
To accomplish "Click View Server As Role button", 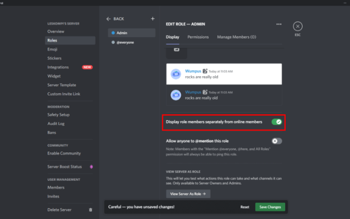I will tap(188, 194).
